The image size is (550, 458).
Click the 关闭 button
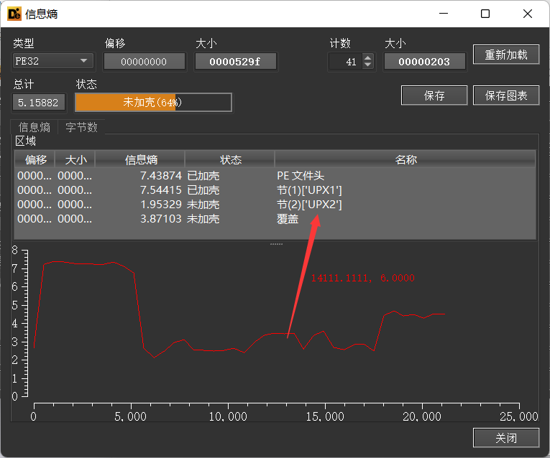pos(506,438)
